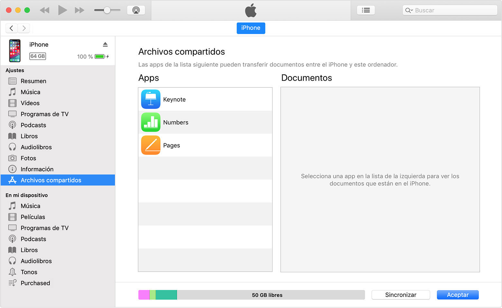
Task: Click the rewind playback button
Action: [44, 10]
